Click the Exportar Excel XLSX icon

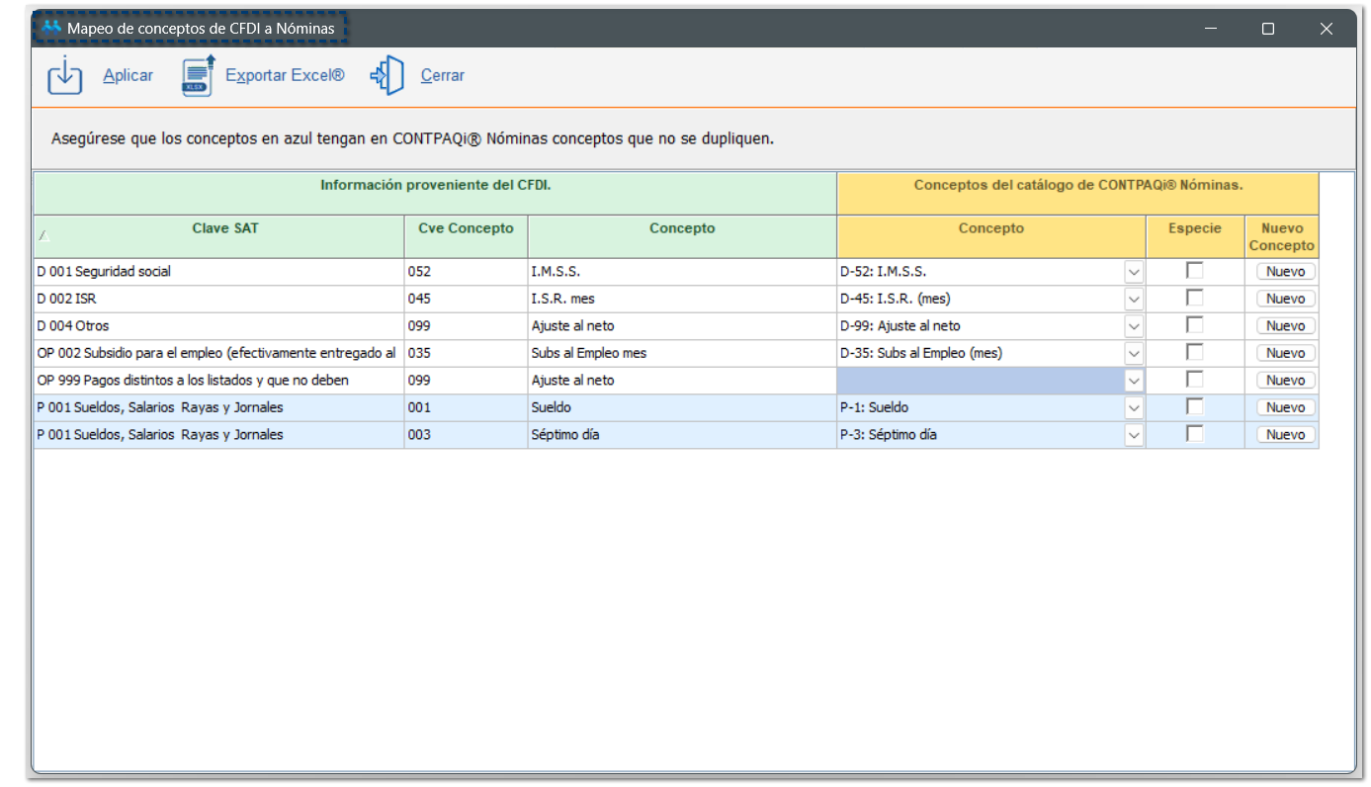pyautogui.click(x=198, y=76)
